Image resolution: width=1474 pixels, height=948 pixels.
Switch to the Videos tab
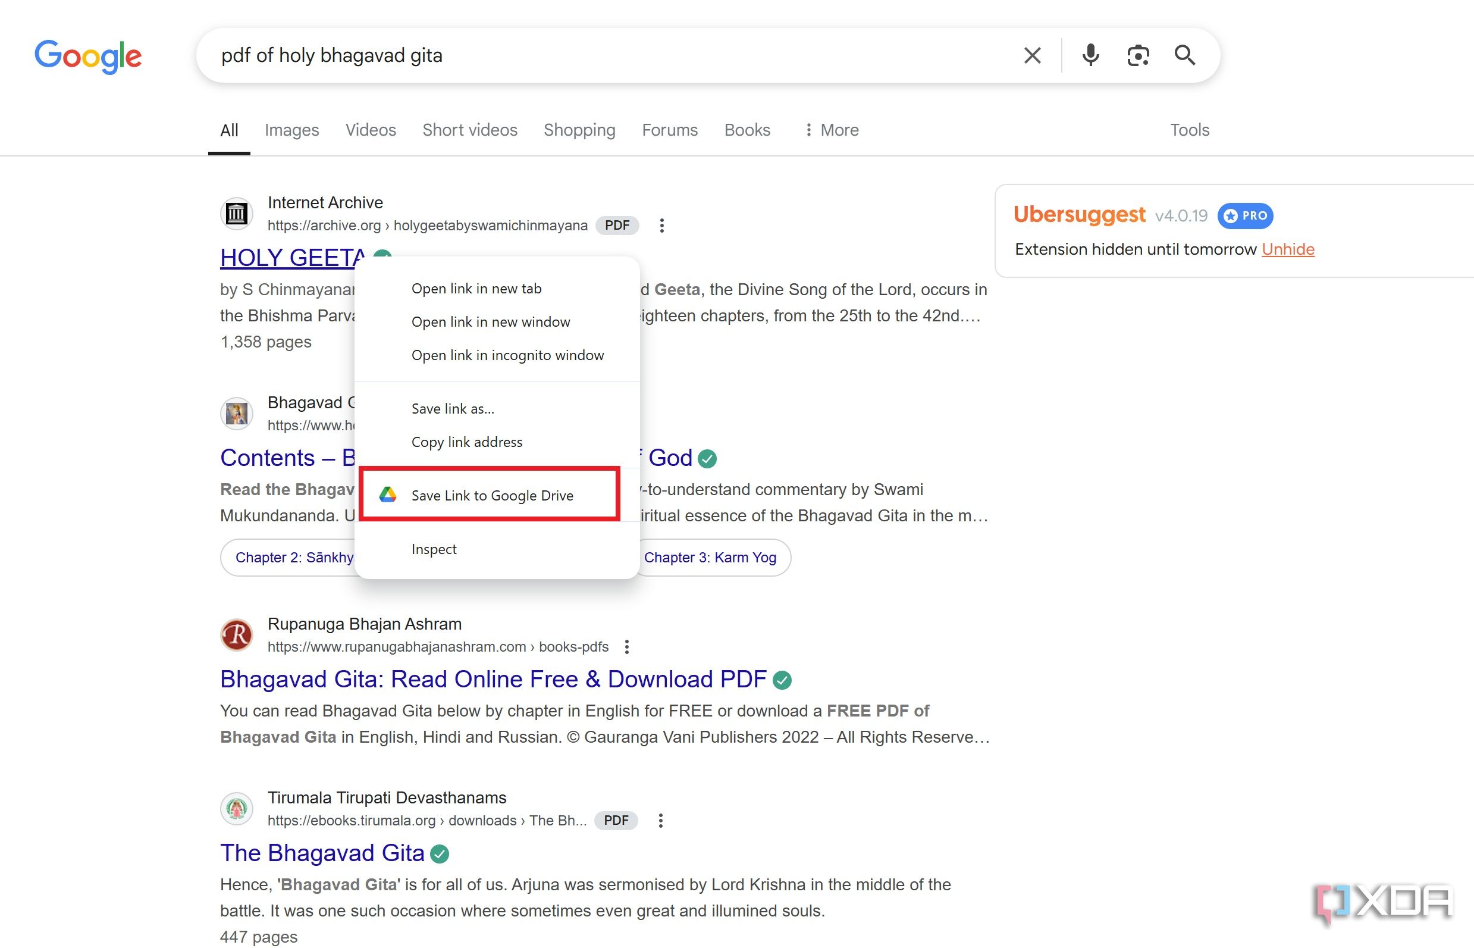point(371,130)
